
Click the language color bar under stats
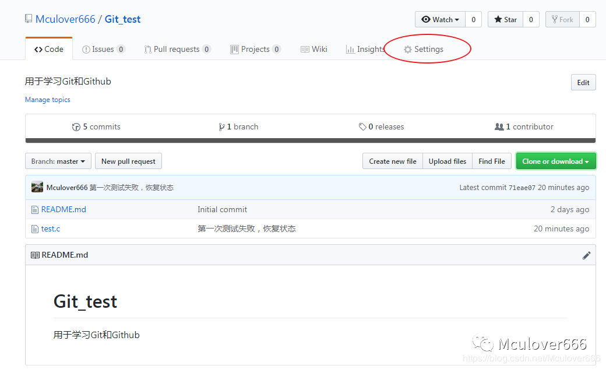coord(311,140)
